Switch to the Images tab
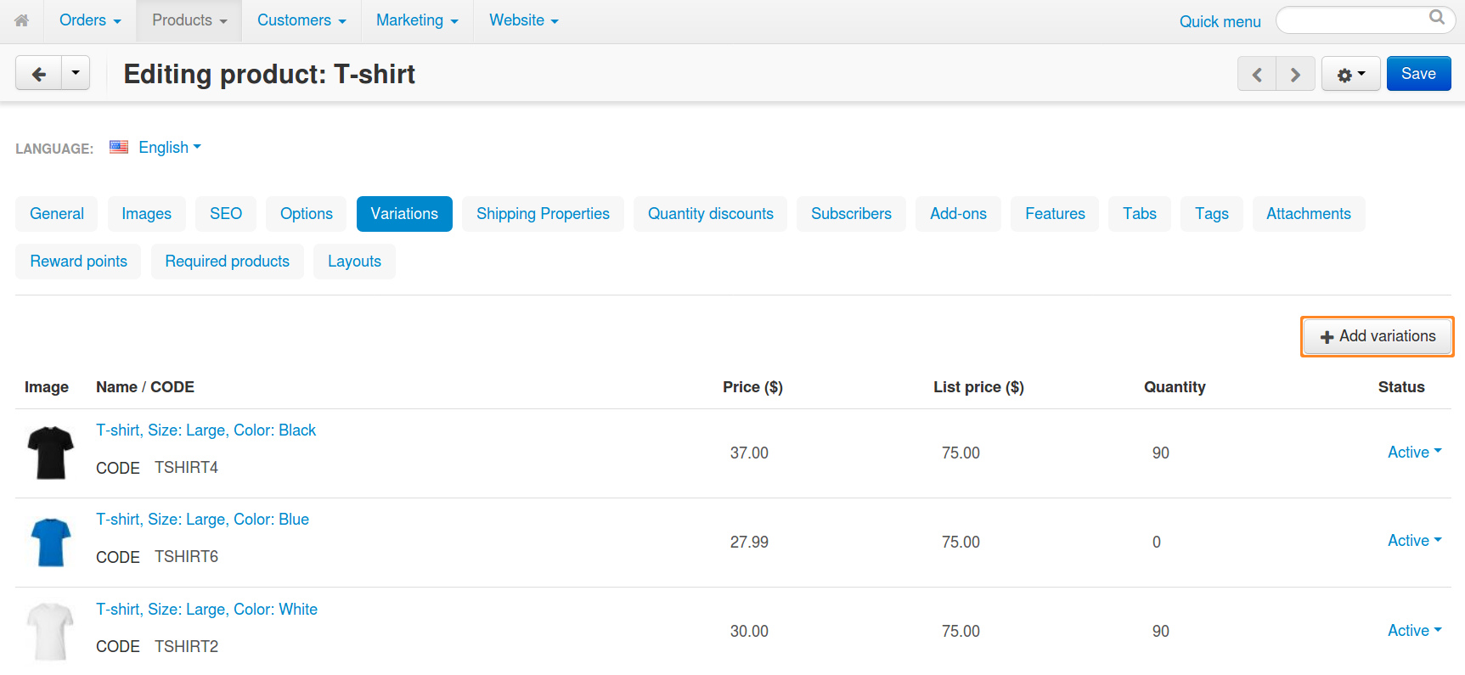The width and height of the screenshot is (1465, 675). (x=146, y=214)
